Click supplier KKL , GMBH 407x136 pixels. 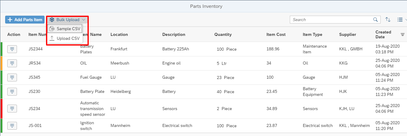click(351, 49)
